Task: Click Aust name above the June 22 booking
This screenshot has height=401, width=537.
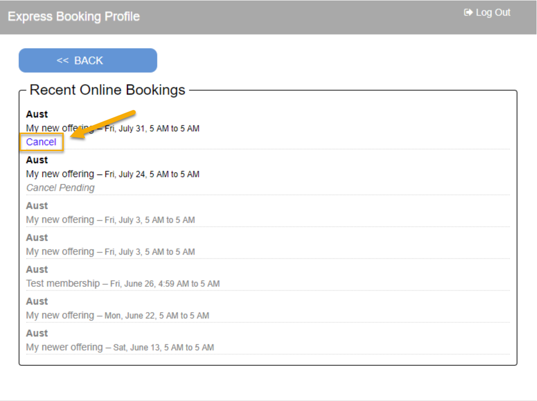Action: 37,301
